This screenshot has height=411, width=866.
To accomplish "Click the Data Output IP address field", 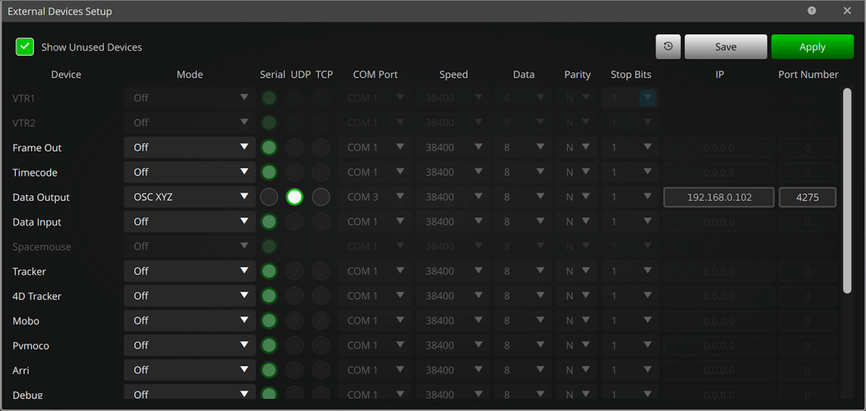I will click(x=719, y=197).
